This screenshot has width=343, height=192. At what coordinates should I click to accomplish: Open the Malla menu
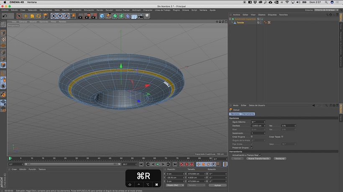point(57,10)
